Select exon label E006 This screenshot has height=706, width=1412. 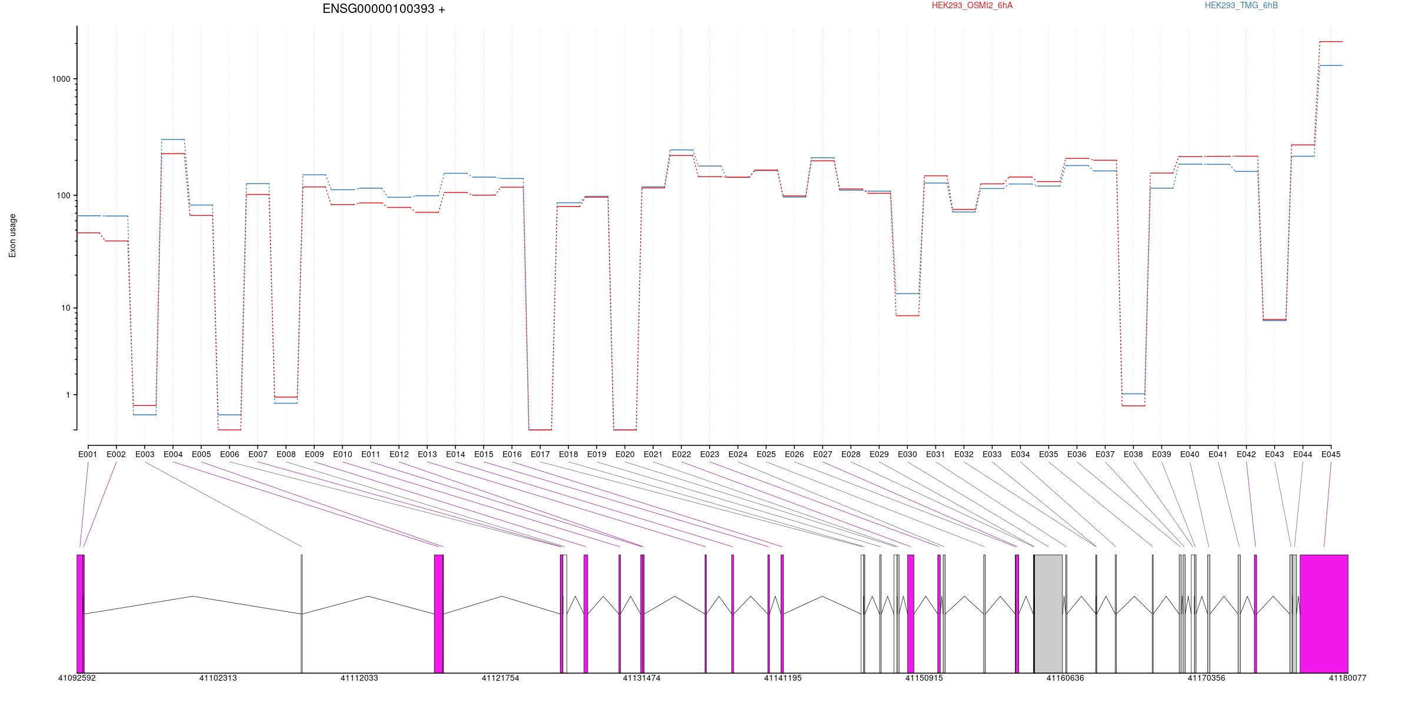pyautogui.click(x=229, y=454)
